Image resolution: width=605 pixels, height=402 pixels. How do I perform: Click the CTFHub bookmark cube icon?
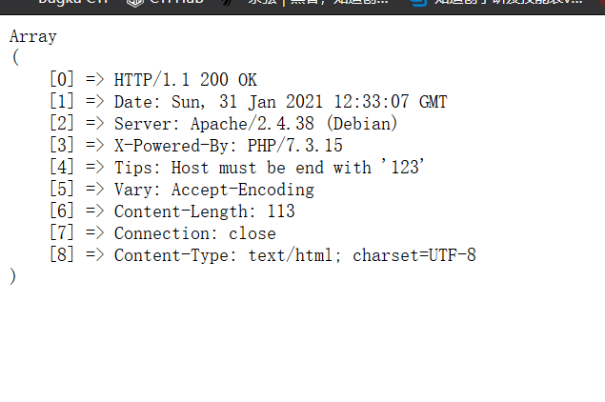pos(135,2)
